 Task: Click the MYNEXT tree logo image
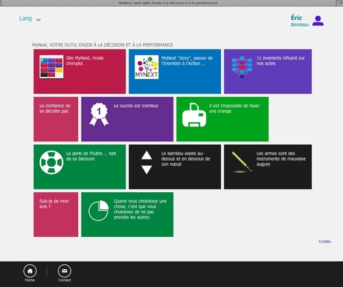click(147, 67)
